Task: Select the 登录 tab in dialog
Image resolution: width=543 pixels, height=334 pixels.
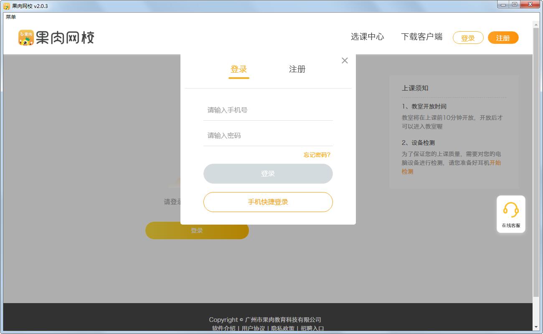Action: click(x=239, y=69)
